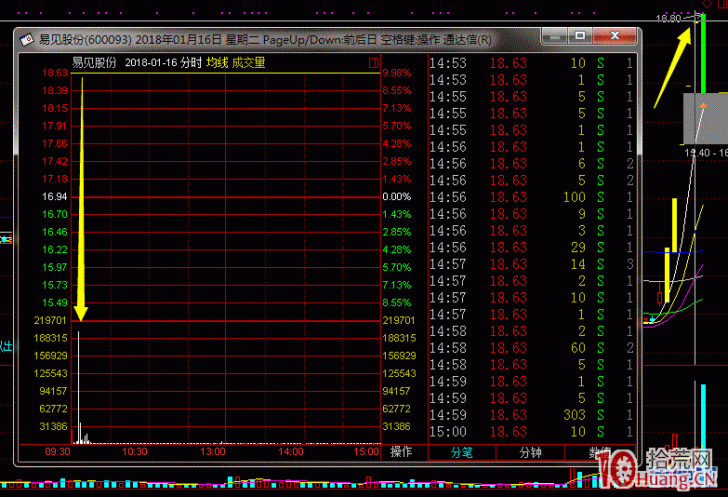
Task: Click the small red panel icon above the chart
Action: [x=374, y=62]
